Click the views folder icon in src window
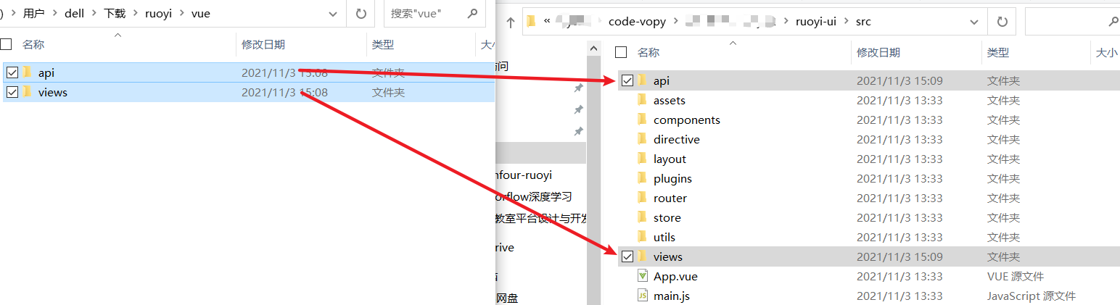Viewport: 1120px width, 305px height. pyautogui.click(x=642, y=256)
